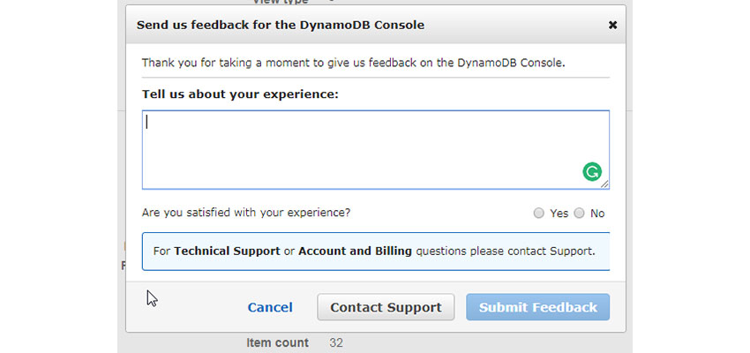
Task: Select the Yes satisfaction radio button
Action: click(x=538, y=214)
